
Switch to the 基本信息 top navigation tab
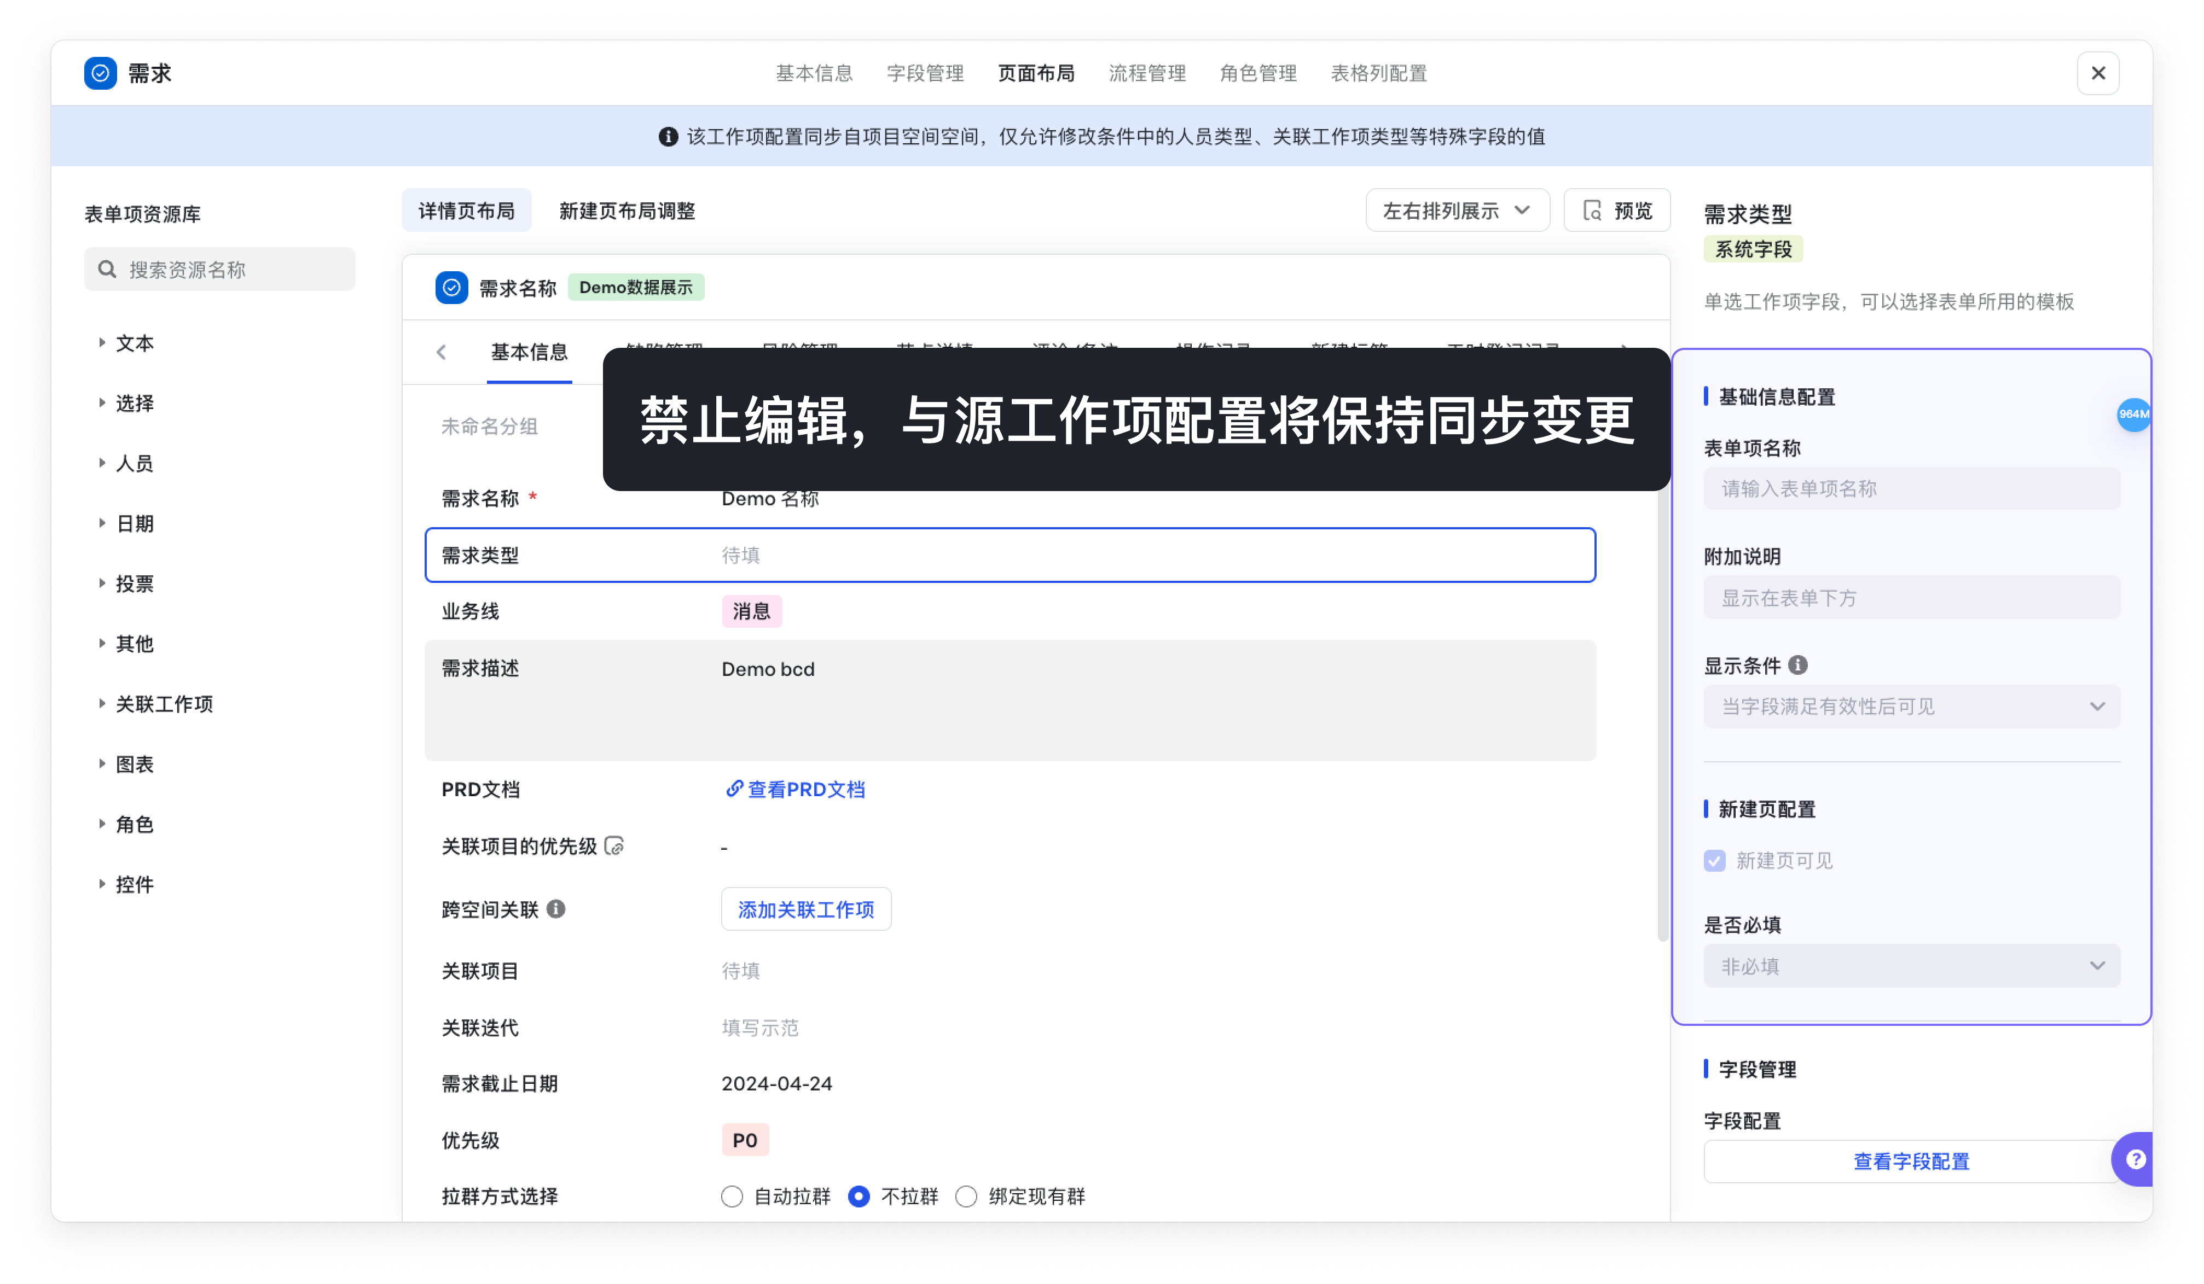click(814, 73)
